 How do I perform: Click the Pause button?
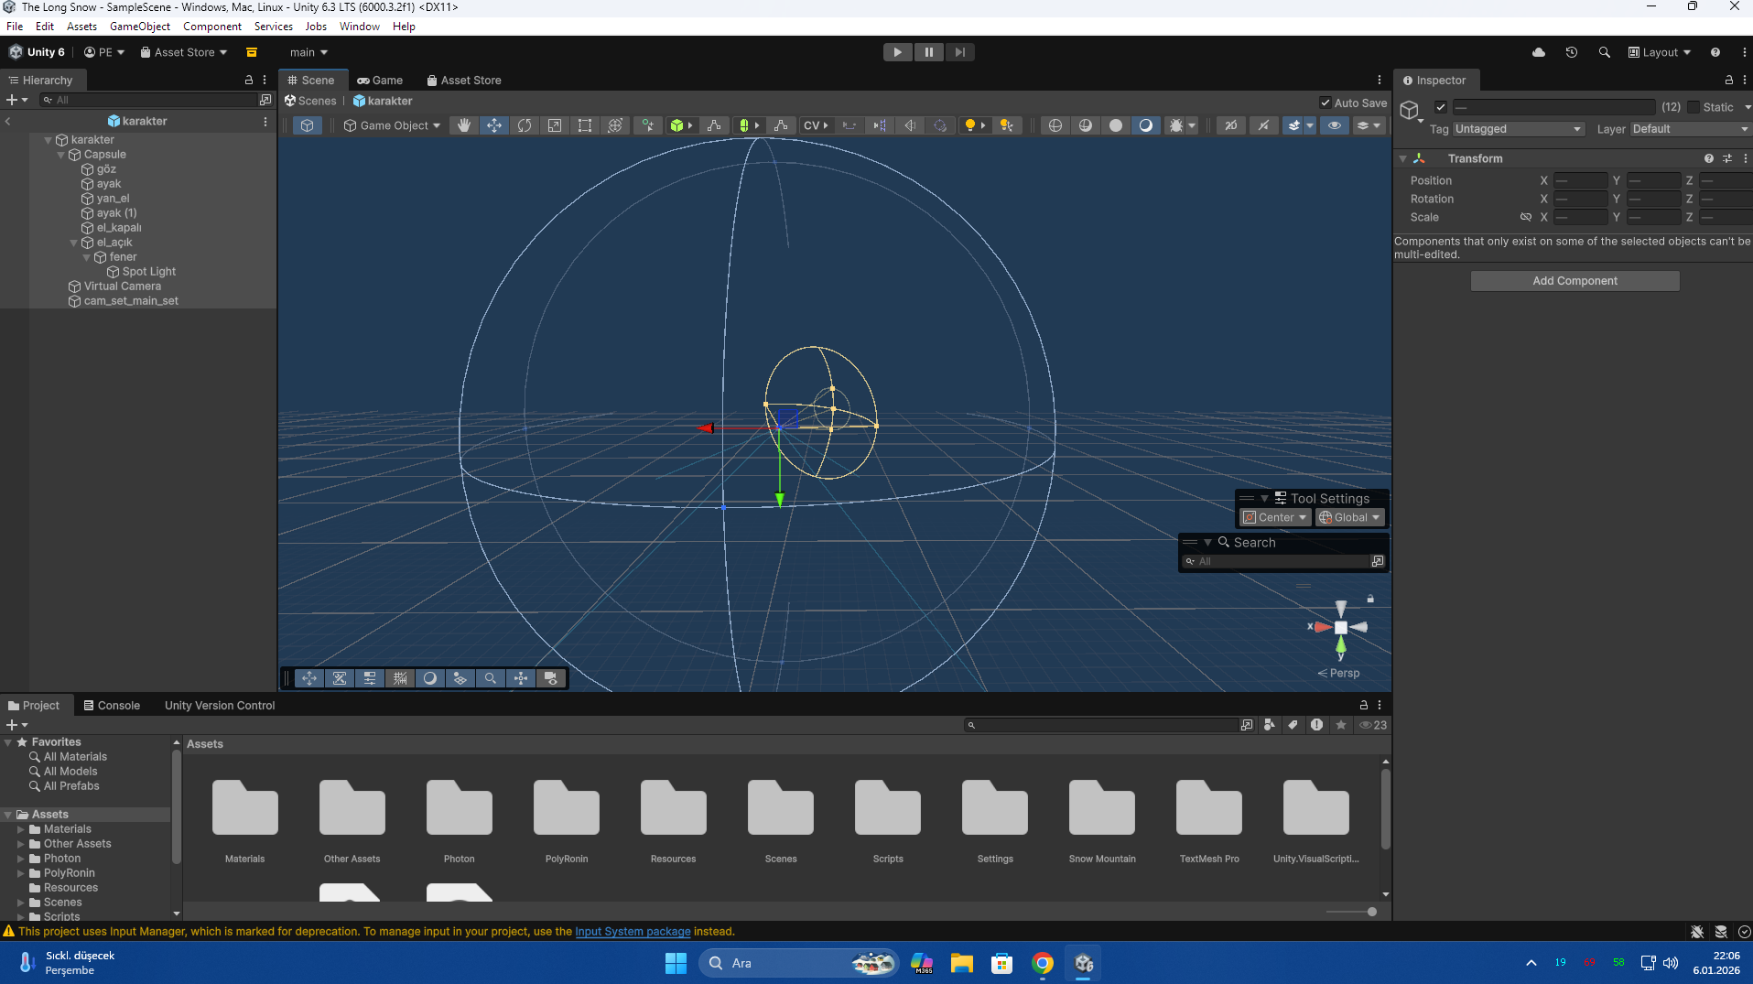pos(928,52)
